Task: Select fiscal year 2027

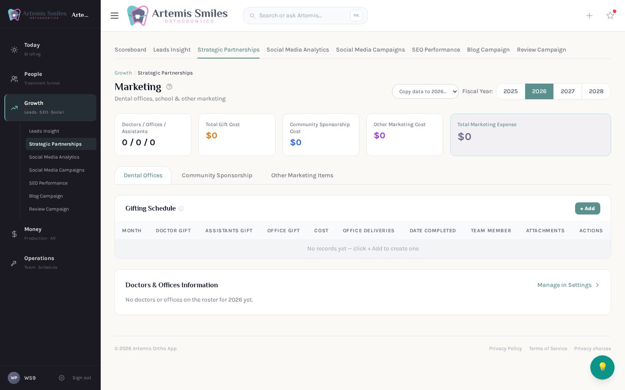Action: click(x=568, y=91)
